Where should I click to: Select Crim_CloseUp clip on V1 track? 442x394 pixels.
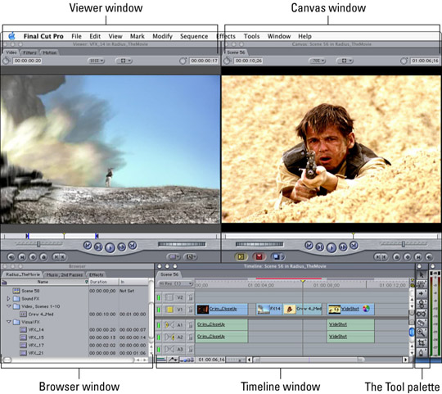point(222,309)
